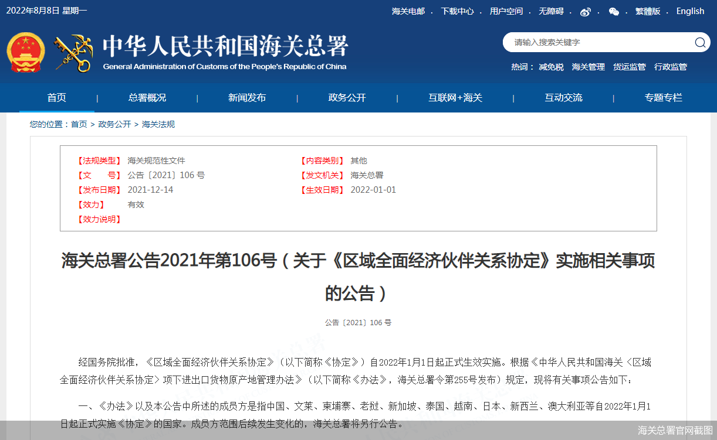This screenshot has width=717, height=440.
Task: Open the 首页 navigation tab
Action: tap(57, 98)
